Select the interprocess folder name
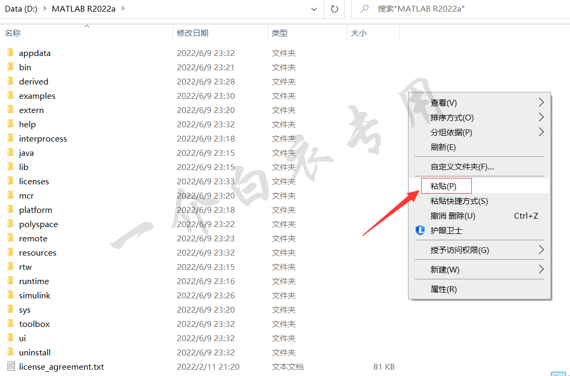The height and width of the screenshot is (376, 570). (x=43, y=138)
